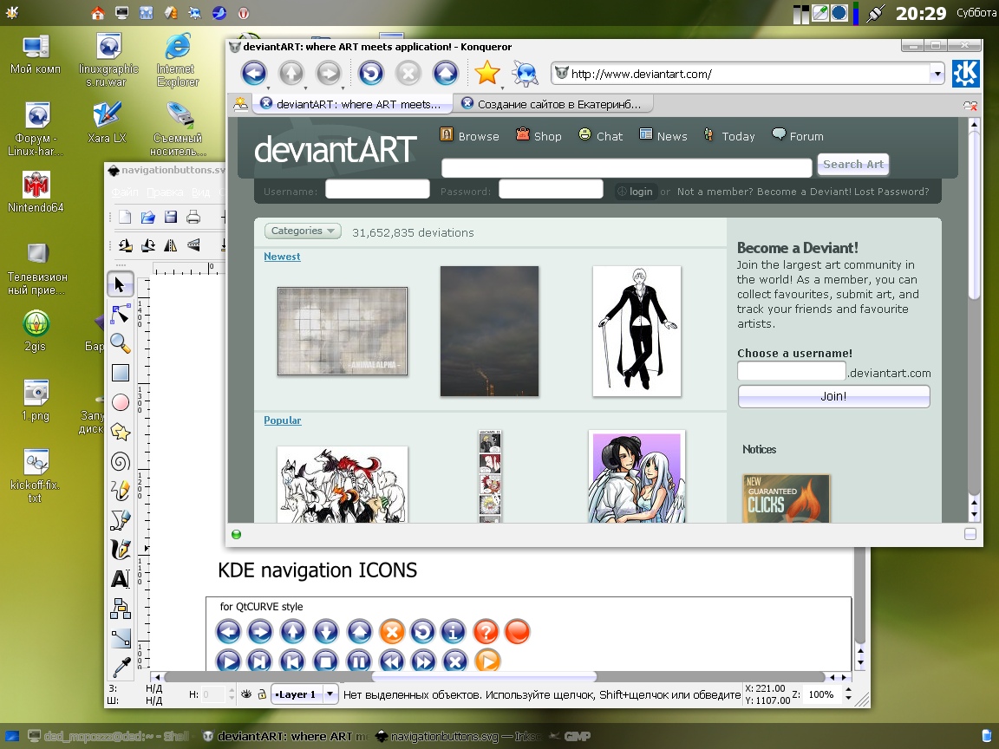Select the Star tool in Inkscape
This screenshot has height=749, width=999.
pos(120,432)
